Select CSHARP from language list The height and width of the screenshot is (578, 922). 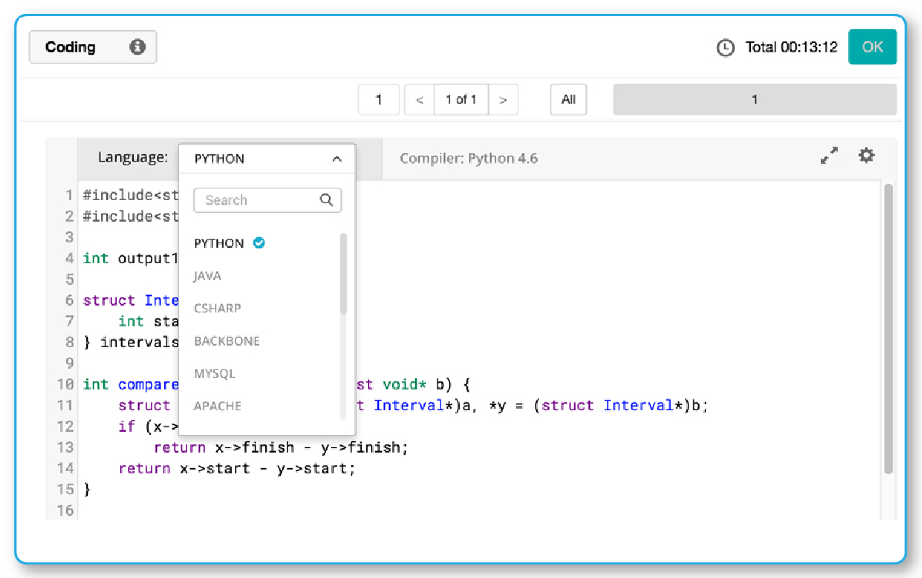click(x=217, y=309)
